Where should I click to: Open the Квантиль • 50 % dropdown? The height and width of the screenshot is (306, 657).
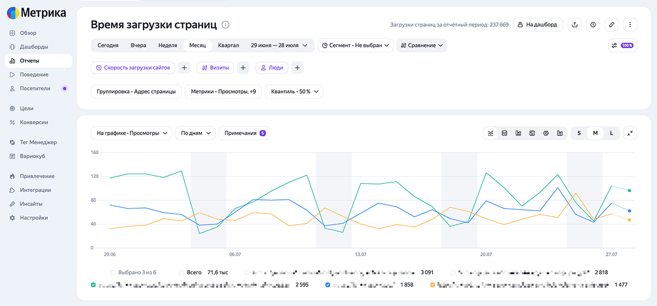coord(294,92)
